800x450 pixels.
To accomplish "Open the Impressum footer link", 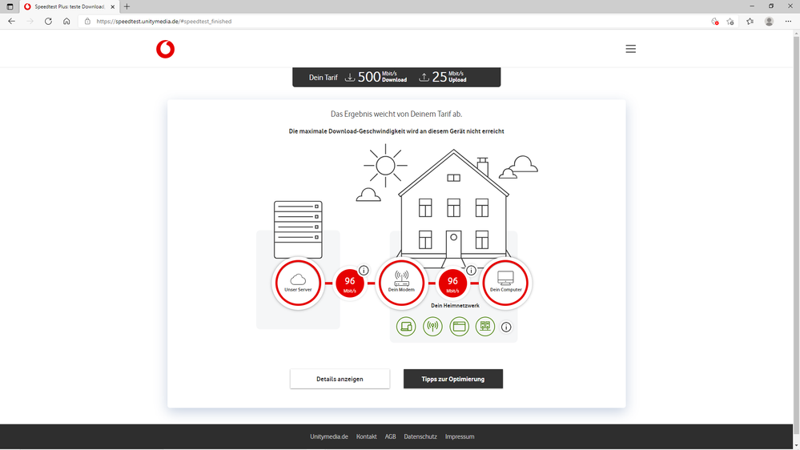I will pyautogui.click(x=460, y=436).
